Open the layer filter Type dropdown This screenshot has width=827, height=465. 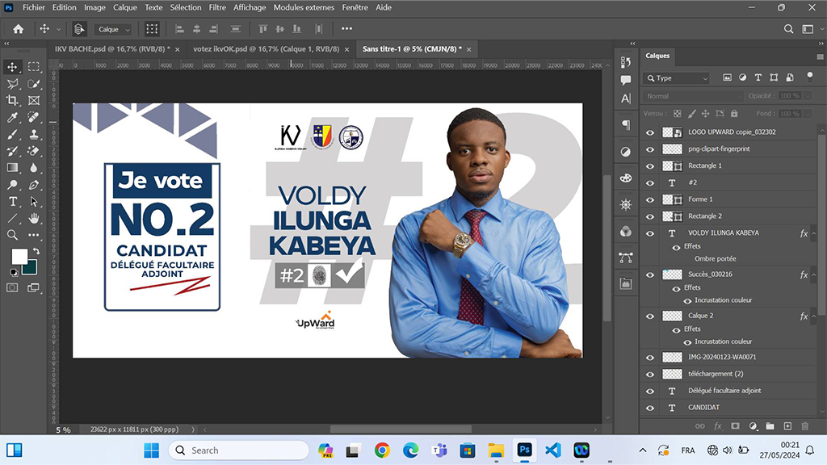click(x=678, y=78)
